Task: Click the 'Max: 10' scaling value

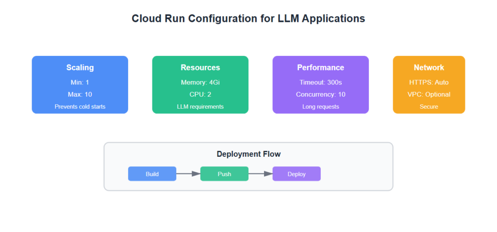Action: point(80,95)
